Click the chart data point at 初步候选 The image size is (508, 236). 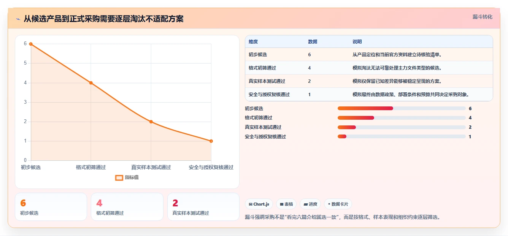pyautogui.click(x=31, y=44)
